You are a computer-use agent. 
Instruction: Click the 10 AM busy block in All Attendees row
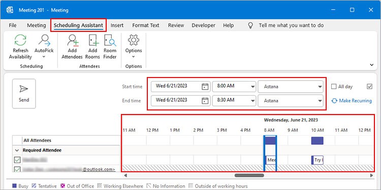317,140
